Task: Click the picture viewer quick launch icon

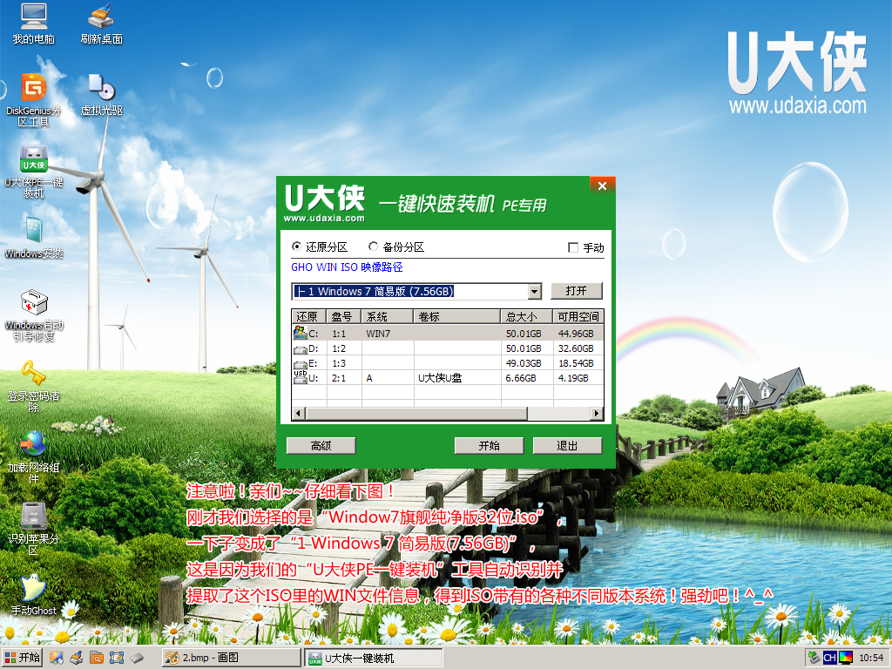Action: (56, 659)
